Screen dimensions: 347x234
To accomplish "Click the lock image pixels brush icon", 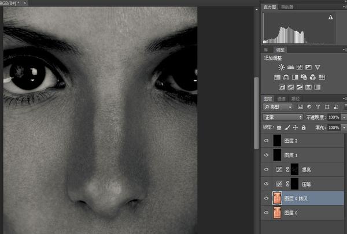I will [x=287, y=127].
